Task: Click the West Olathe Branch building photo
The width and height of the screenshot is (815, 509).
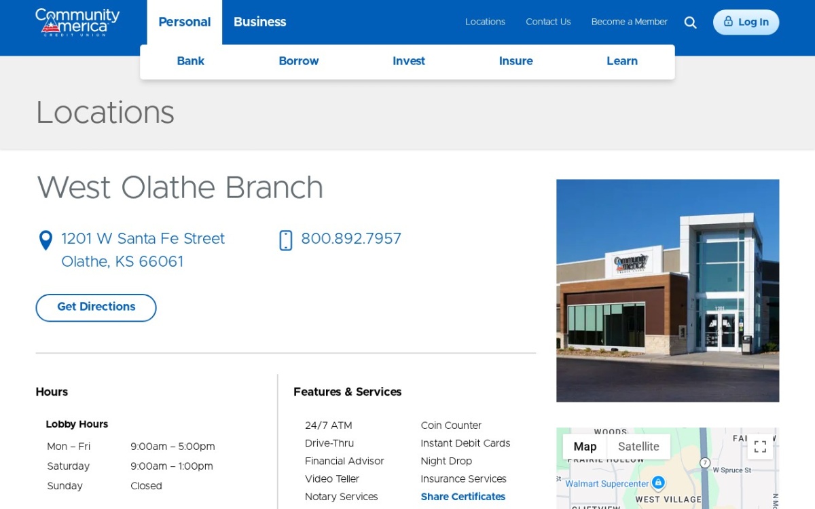Action: 668,290
